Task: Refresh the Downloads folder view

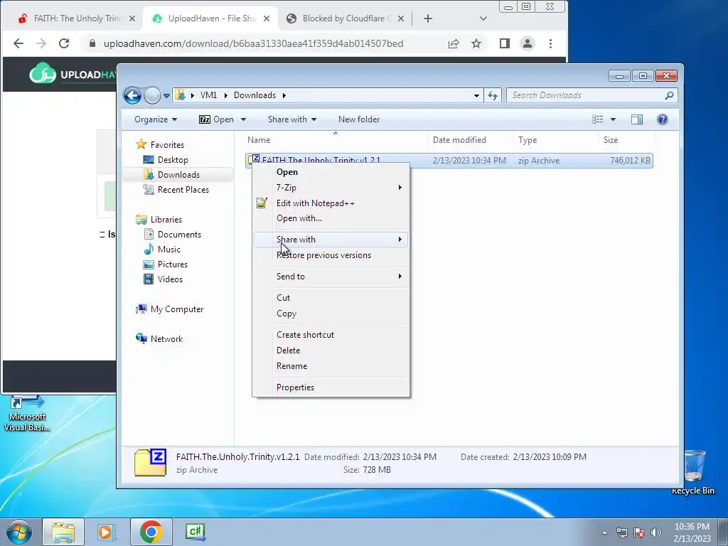Action: pos(493,96)
